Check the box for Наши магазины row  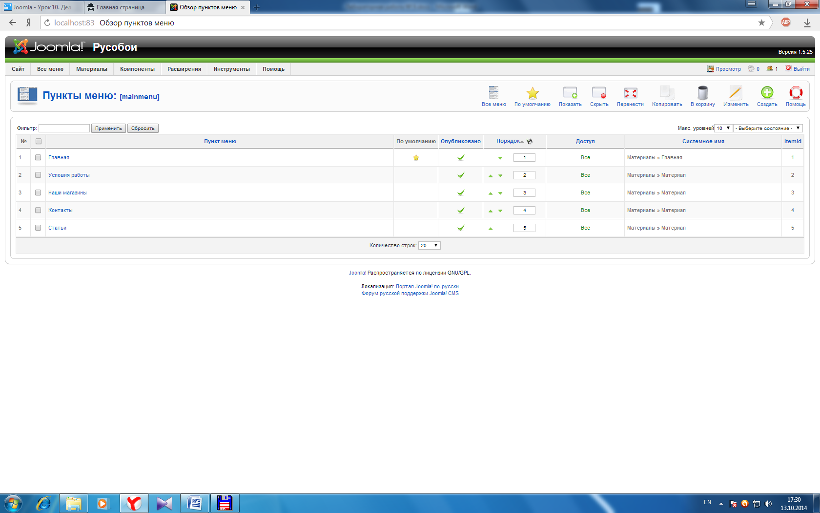point(38,192)
